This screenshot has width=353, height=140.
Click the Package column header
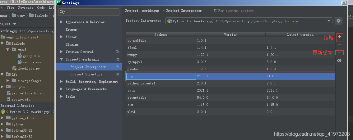[161, 34]
